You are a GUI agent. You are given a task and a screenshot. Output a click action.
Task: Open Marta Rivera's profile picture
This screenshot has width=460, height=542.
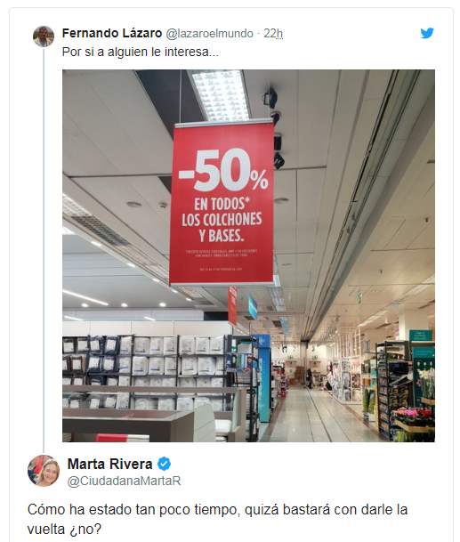pyautogui.click(x=44, y=471)
